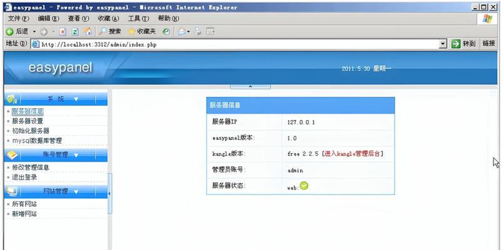Open Back button history dropdown arrow
Screen dimensions: 501x250
pos(34,32)
